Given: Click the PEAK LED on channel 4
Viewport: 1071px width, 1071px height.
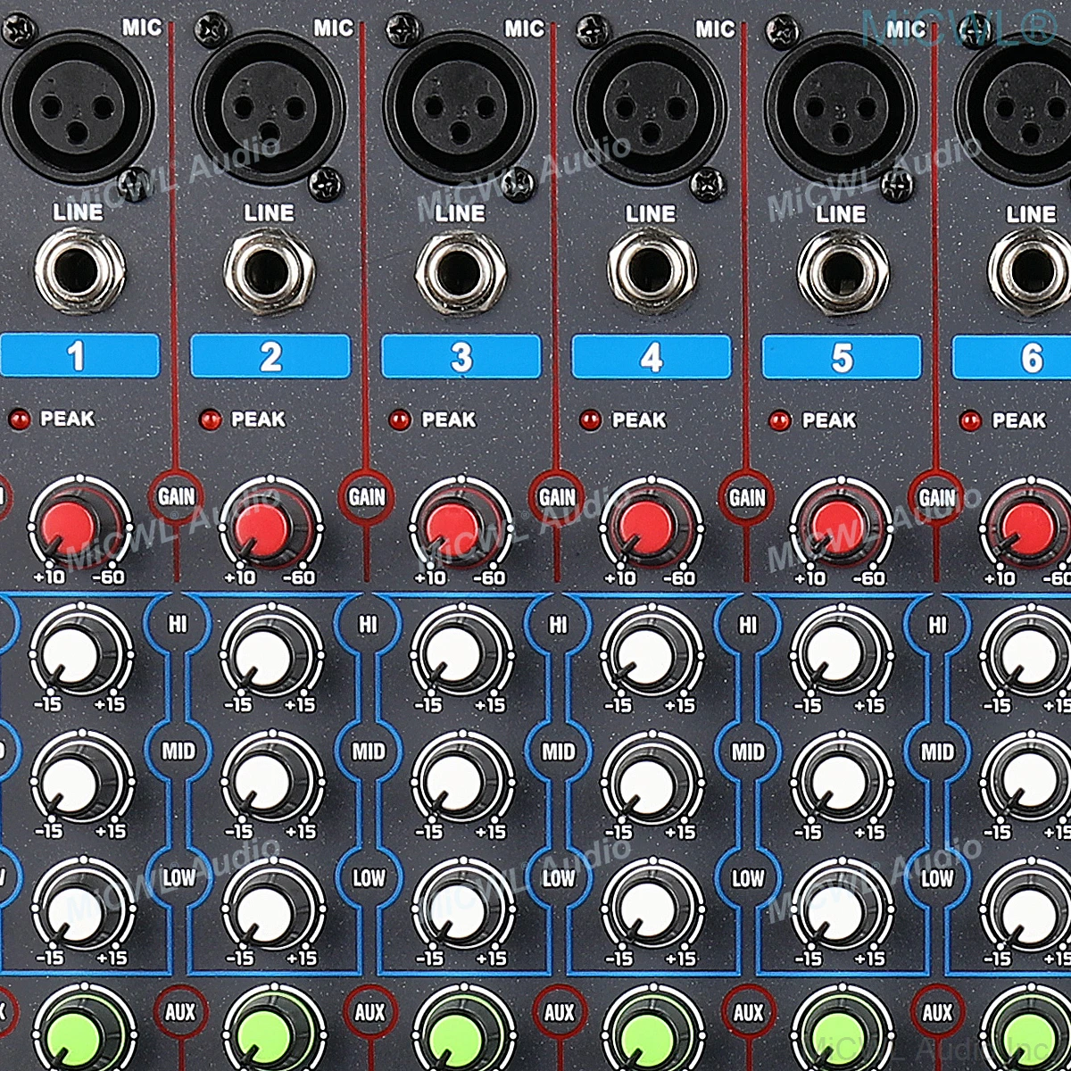Looking at the screenshot, I should coord(589,416).
